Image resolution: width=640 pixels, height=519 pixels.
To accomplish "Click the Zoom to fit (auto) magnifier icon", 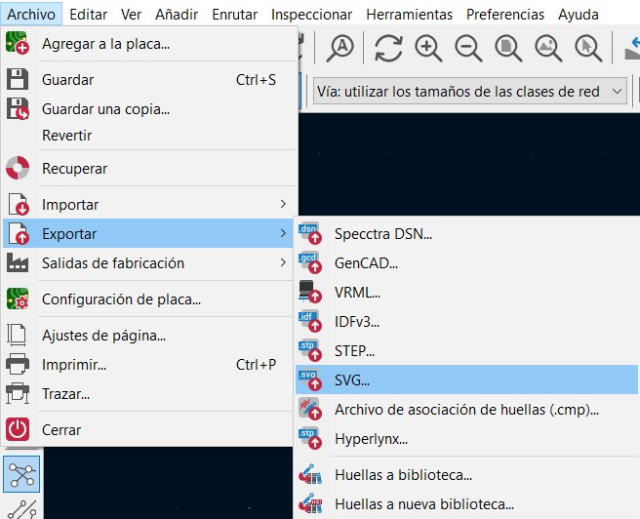I will 340,49.
